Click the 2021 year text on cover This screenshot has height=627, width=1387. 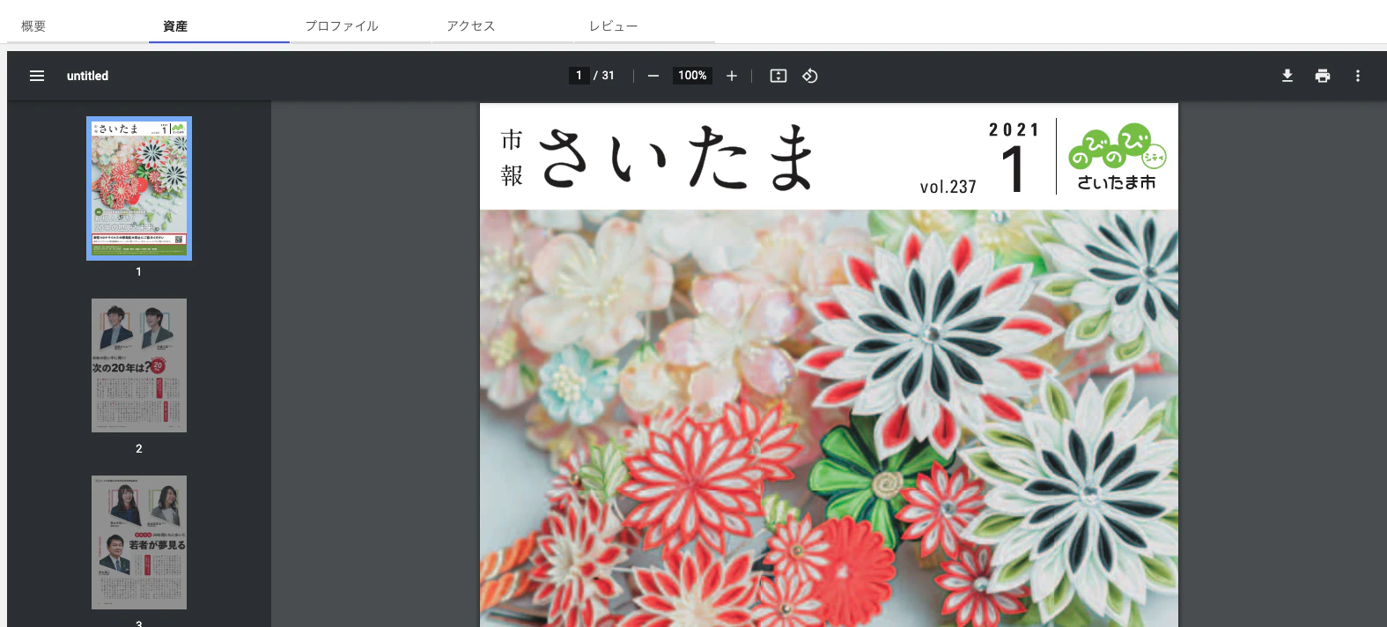click(1014, 129)
